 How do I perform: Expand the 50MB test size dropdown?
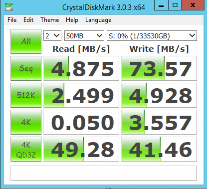point(84,35)
